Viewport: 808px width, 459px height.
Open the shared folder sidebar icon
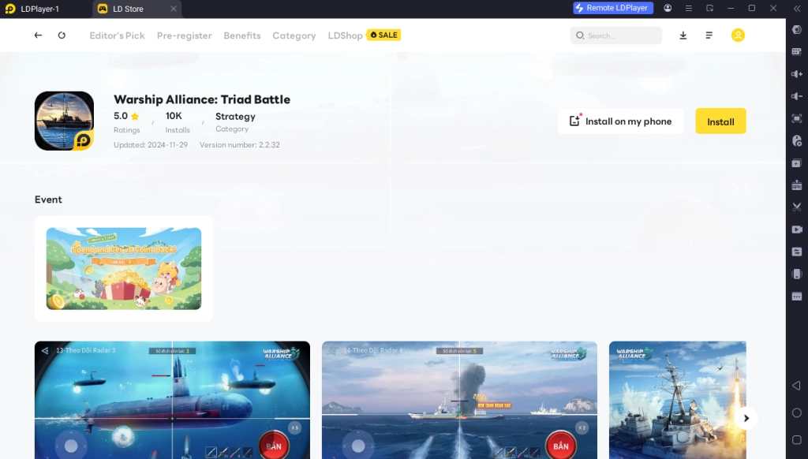[x=797, y=252]
